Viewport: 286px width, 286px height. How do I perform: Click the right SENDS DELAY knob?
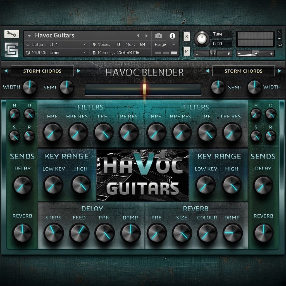pos(263,185)
